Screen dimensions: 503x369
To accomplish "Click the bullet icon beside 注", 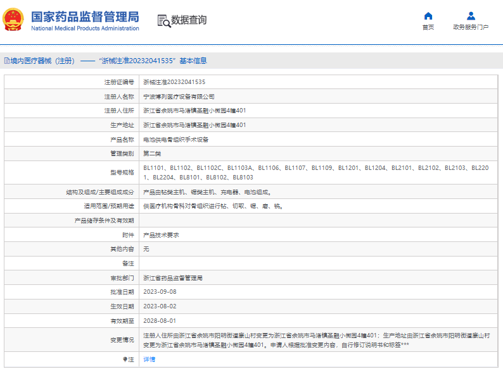I will click(x=125, y=360).
